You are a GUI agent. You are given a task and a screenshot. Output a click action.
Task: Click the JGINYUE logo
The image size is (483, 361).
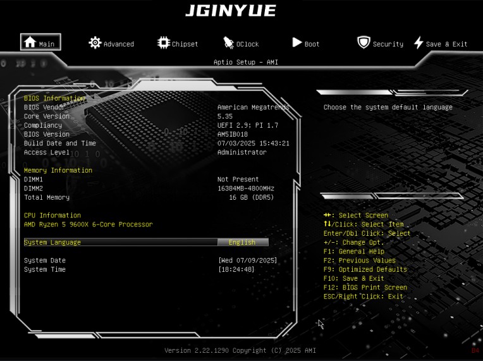[x=230, y=11]
